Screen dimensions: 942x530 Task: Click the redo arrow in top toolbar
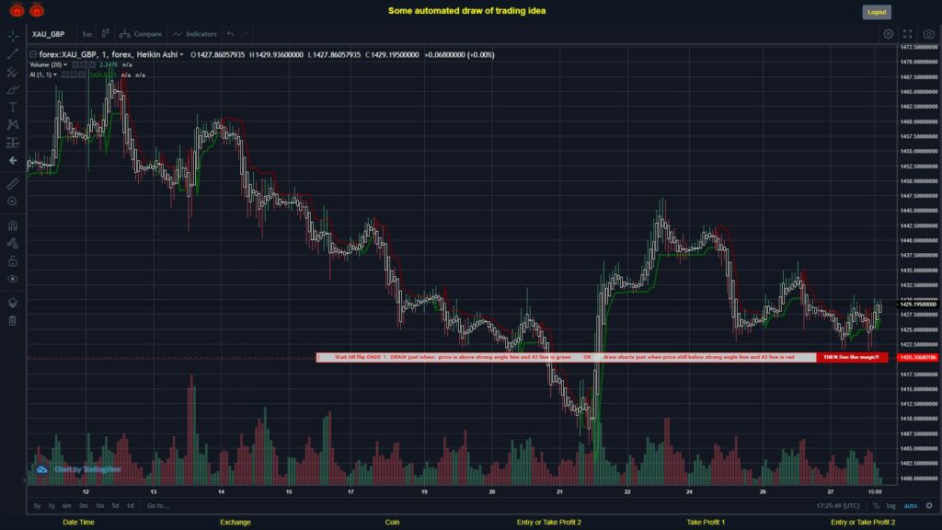pyautogui.click(x=245, y=34)
